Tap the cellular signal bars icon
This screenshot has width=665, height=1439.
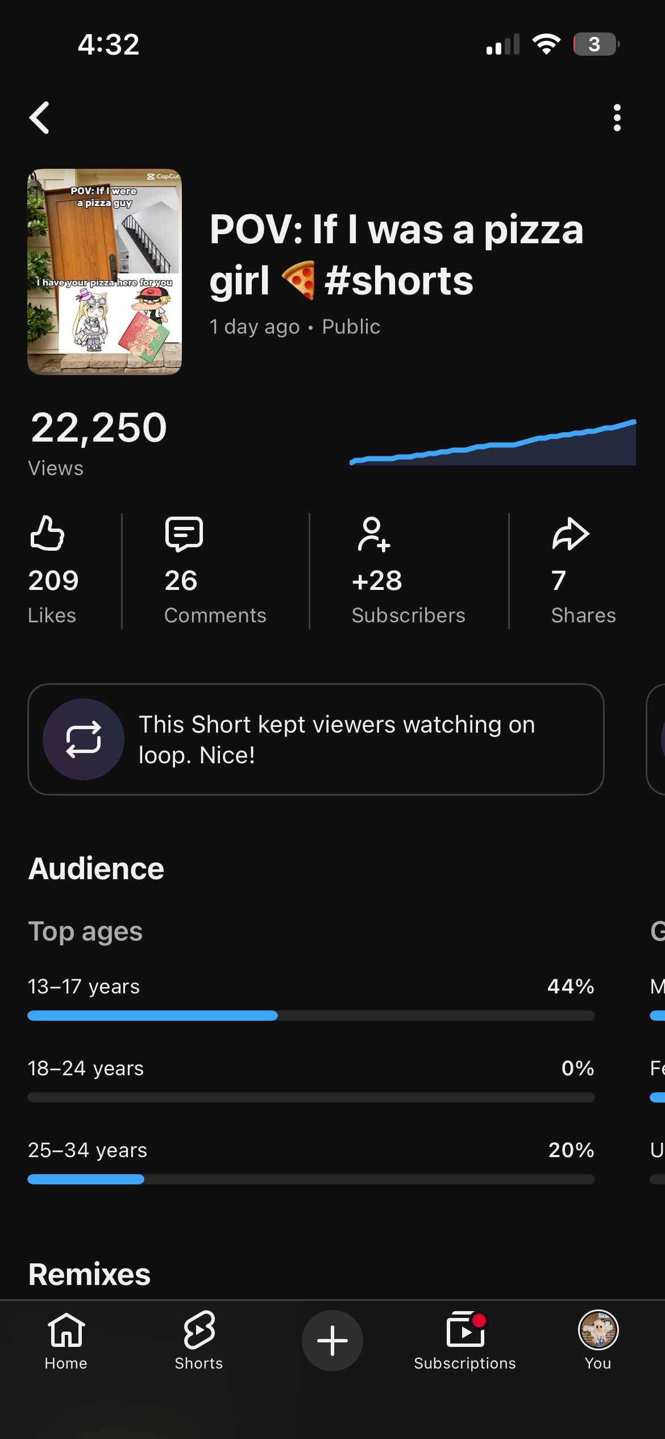pyautogui.click(x=503, y=44)
